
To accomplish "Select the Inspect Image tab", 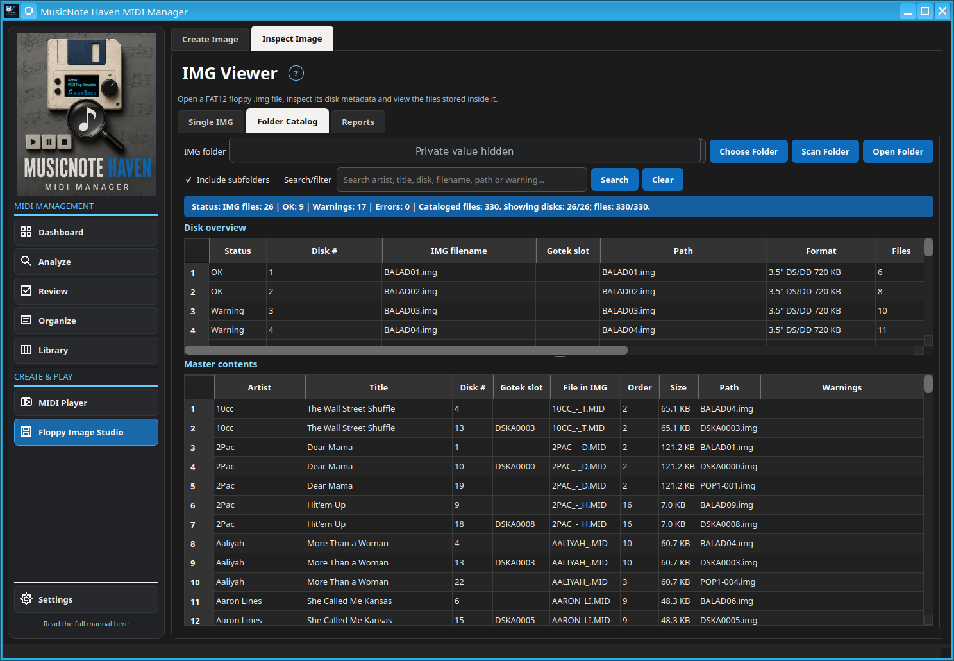I will tap(292, 38).
